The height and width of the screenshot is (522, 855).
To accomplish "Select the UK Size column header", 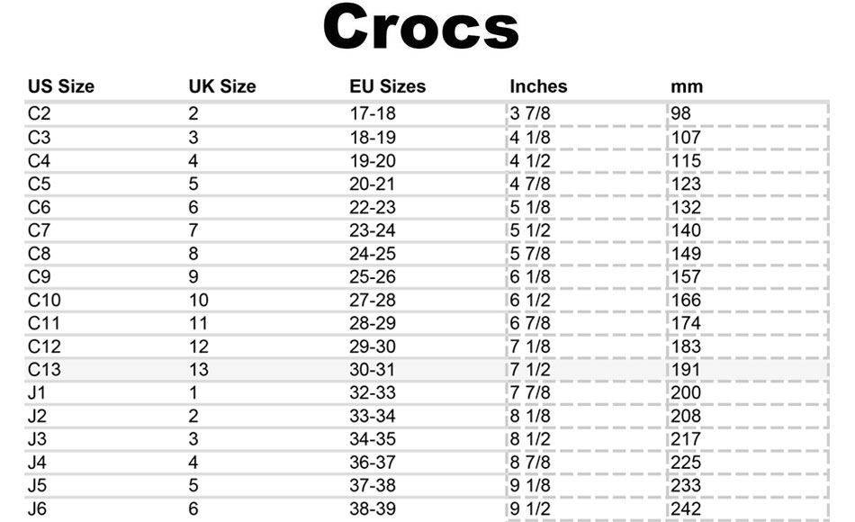I will (x=222, y=86).
